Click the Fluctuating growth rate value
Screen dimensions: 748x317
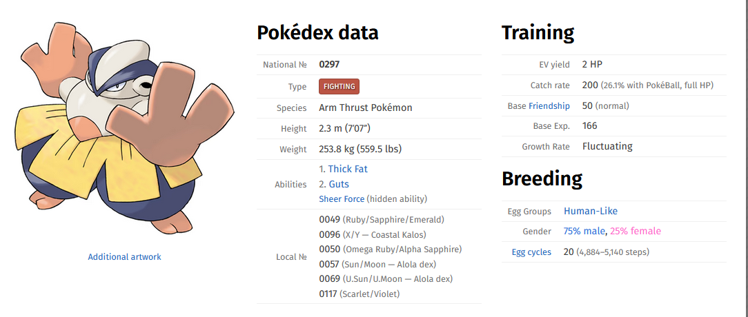click(x=607, y=146)
